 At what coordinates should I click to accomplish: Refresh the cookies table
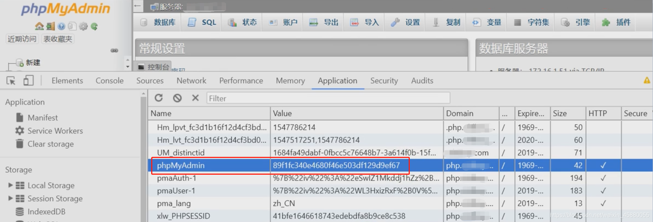159,98
